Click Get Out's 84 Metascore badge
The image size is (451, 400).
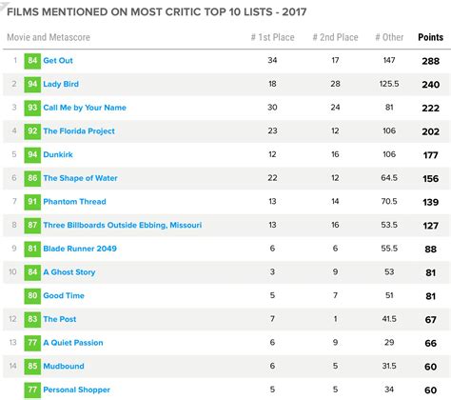32,61
